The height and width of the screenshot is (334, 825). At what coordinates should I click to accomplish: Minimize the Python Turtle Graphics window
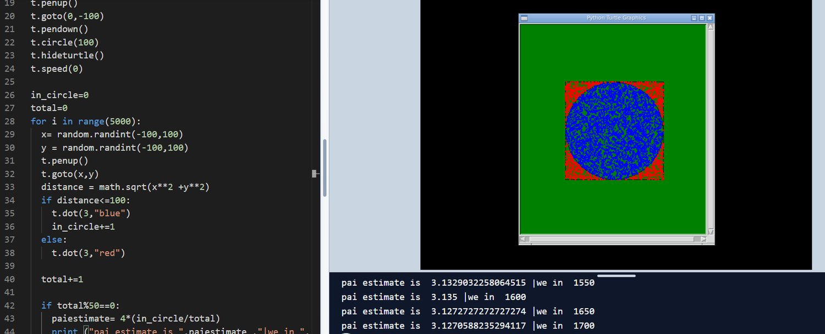coord(694,18)
